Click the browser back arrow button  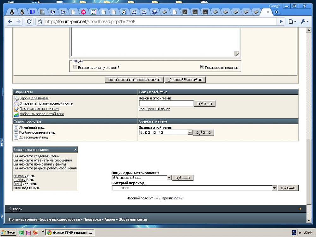pos(10,21)
